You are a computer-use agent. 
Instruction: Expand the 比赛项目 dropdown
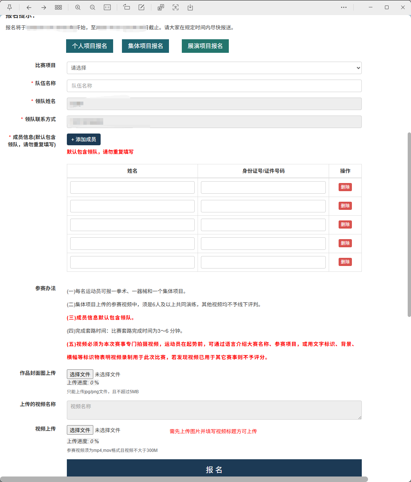pos(214,68)
